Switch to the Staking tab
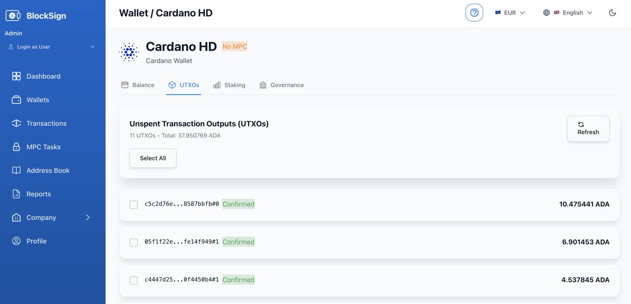 229,85
